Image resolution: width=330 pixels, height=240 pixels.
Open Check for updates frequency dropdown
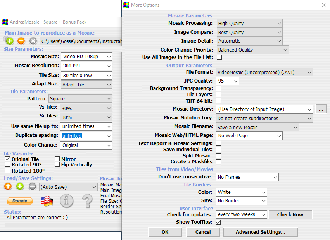tap(242, 214)
